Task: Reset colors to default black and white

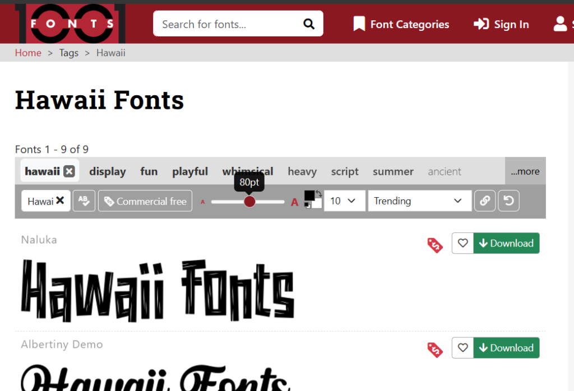Action: [x=308, y=206]
